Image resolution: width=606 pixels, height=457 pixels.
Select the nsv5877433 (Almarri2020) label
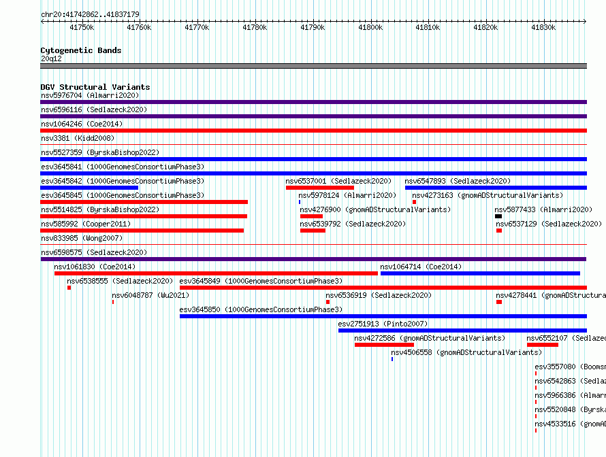543,209
